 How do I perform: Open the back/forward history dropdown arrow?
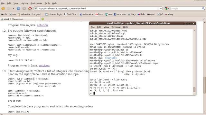point(14,9)
